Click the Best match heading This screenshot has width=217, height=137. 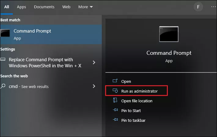(x=10, y=20)
